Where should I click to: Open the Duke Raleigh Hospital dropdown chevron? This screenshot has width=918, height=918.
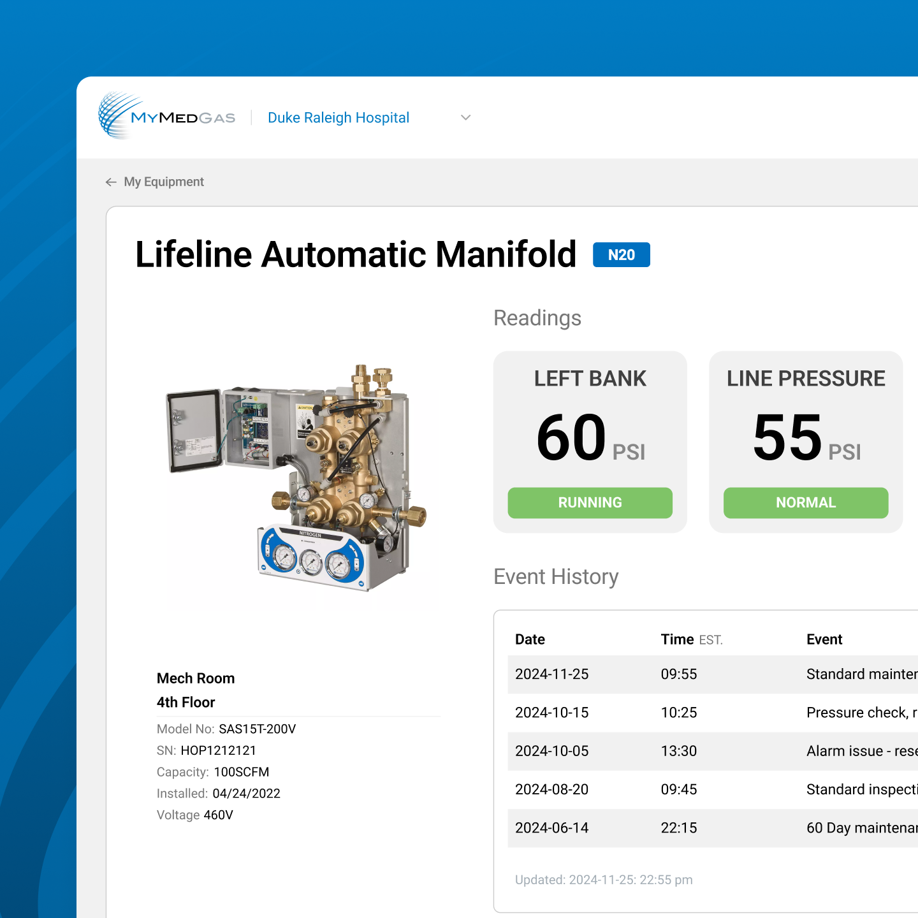(x=465, y=117)
